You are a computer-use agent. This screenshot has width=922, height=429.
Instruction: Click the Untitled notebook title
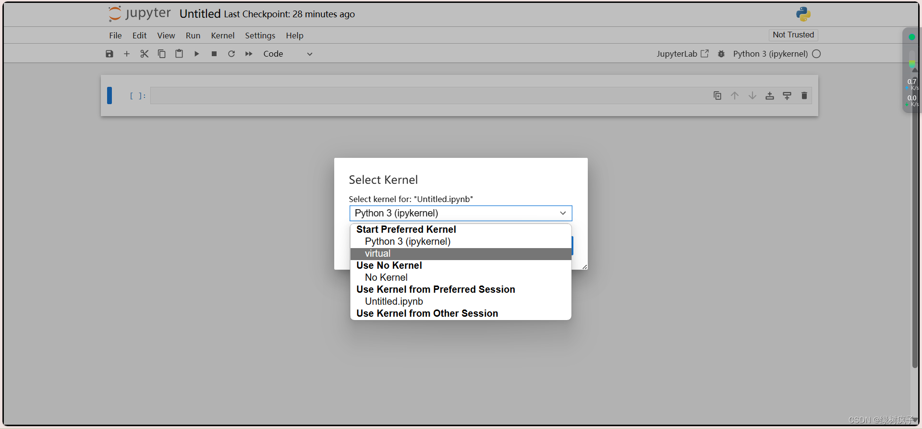pos(200,14)
